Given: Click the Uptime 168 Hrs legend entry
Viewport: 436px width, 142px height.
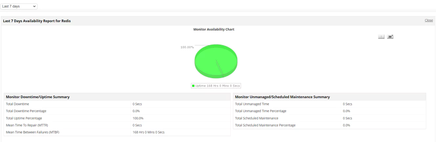Looking at the screenshot, I should tap(216, 86).
